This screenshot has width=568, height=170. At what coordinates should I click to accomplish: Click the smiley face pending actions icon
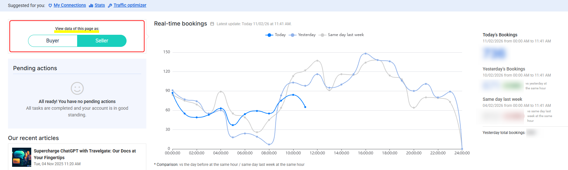(77, 88)
